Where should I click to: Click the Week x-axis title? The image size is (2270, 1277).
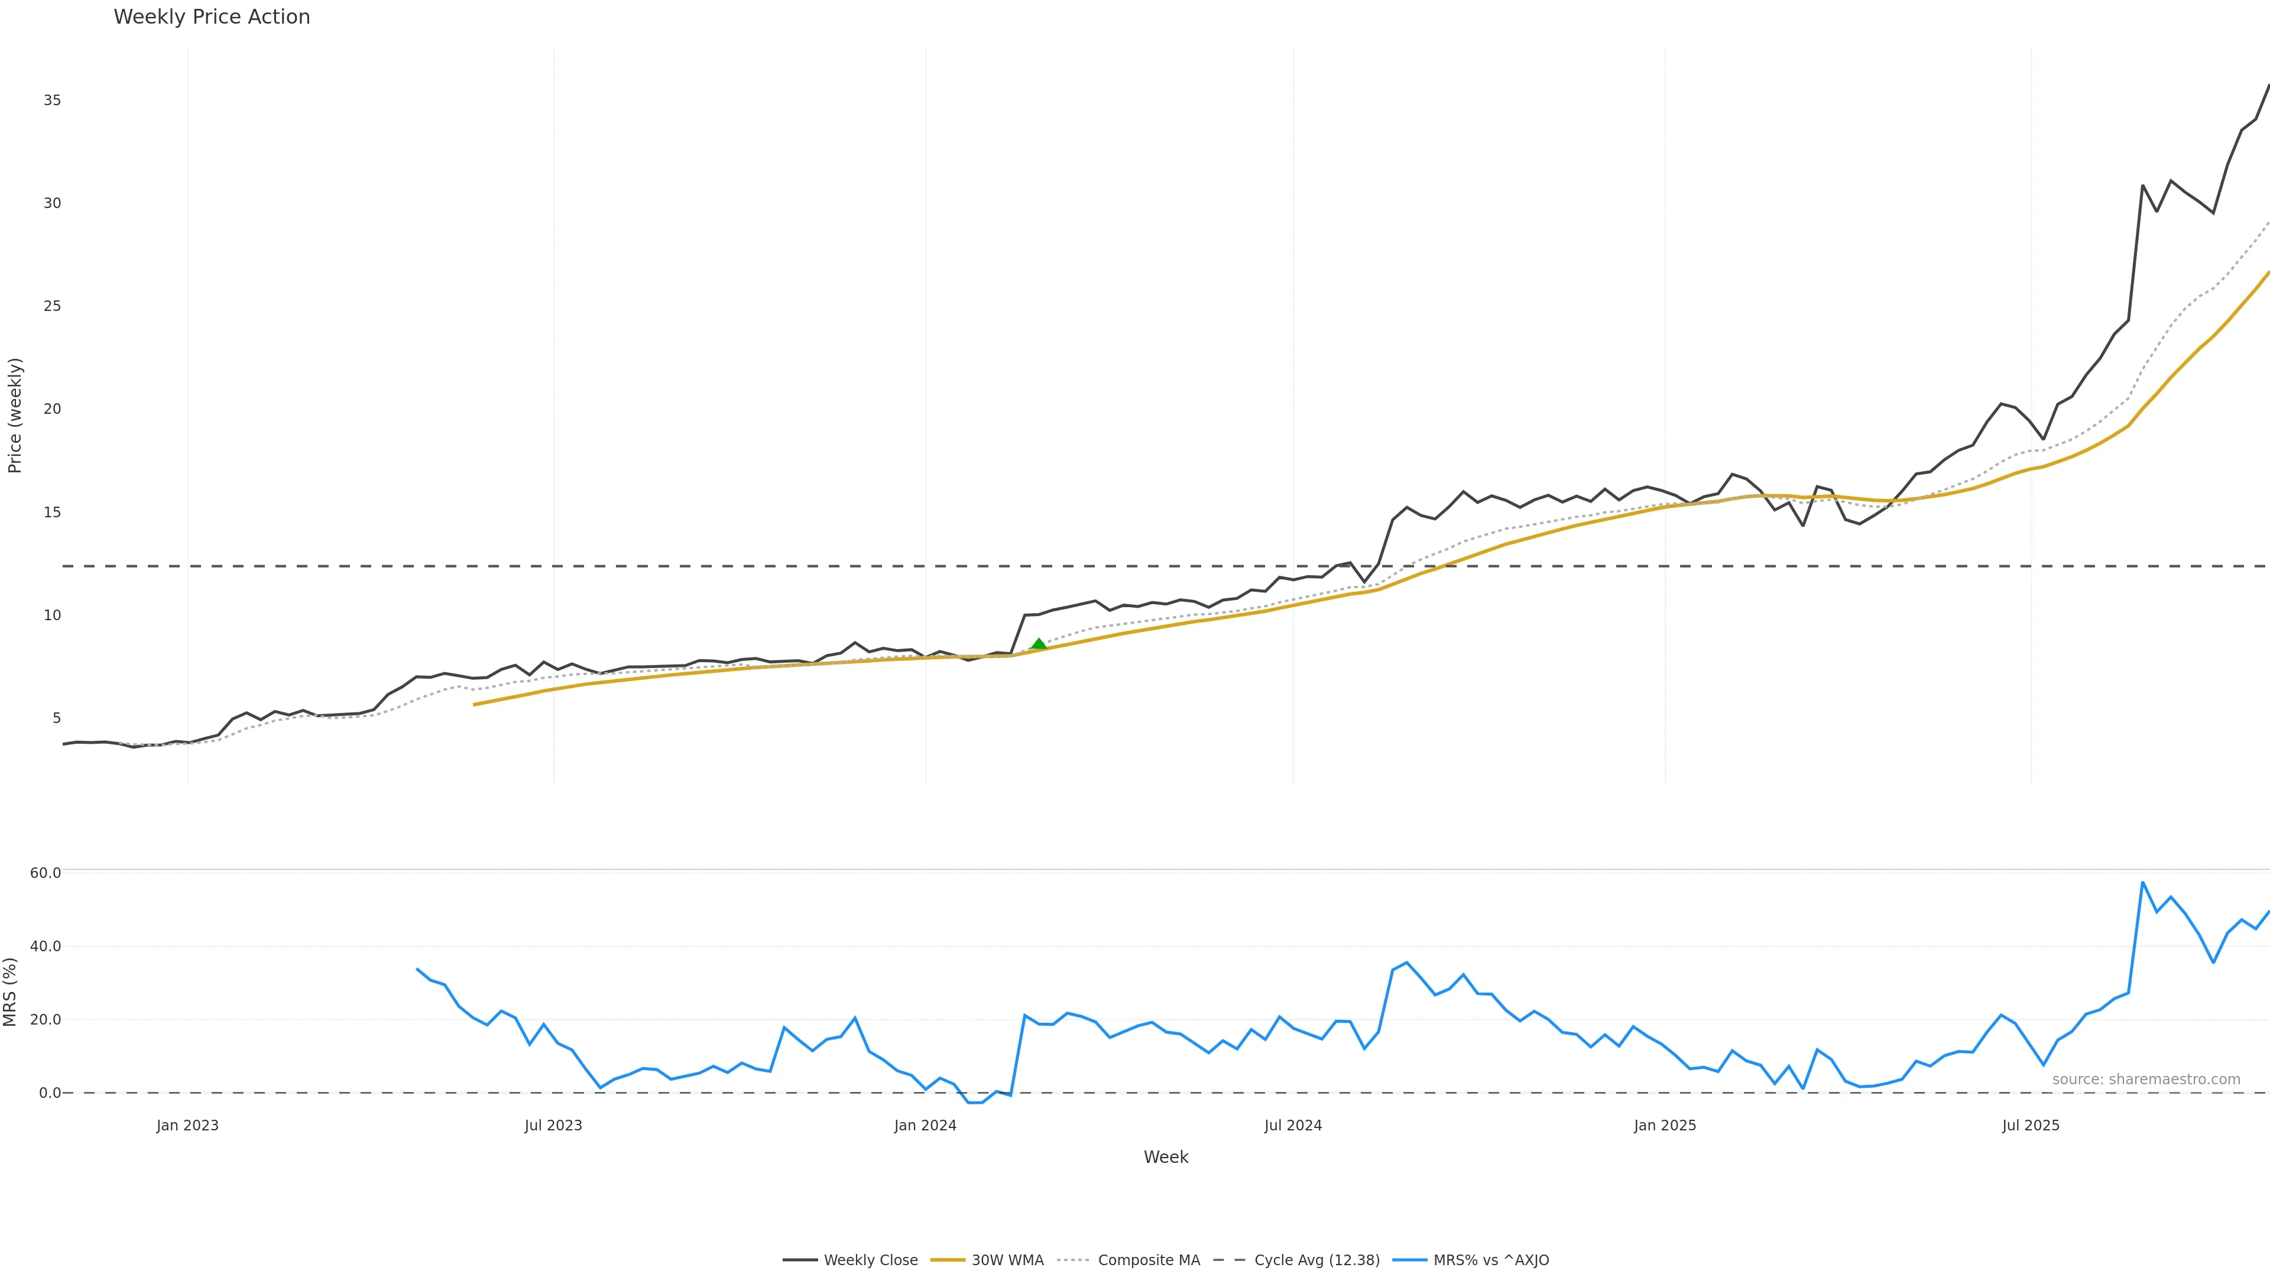click(x=1166, y=1157)
